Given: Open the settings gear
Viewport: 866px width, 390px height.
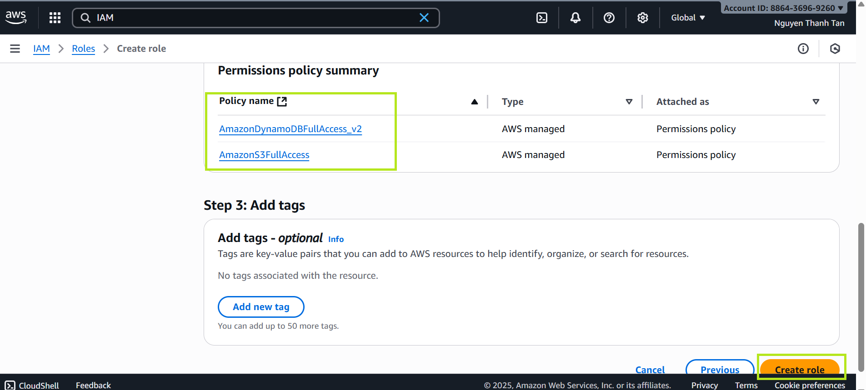Looking at the screenshot, I should tap(642, 18).
